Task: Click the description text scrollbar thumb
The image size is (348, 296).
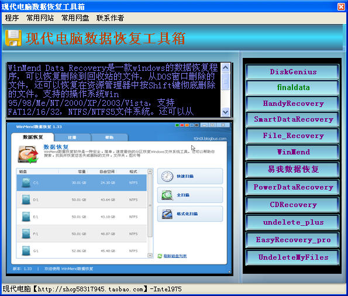Action: [226, 81]
